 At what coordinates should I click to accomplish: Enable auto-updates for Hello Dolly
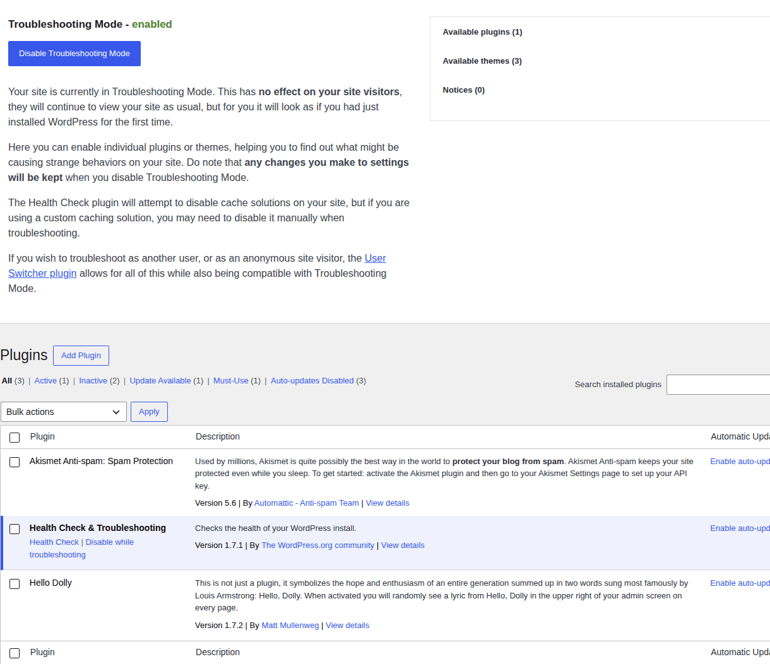click(x=740, y=583)
